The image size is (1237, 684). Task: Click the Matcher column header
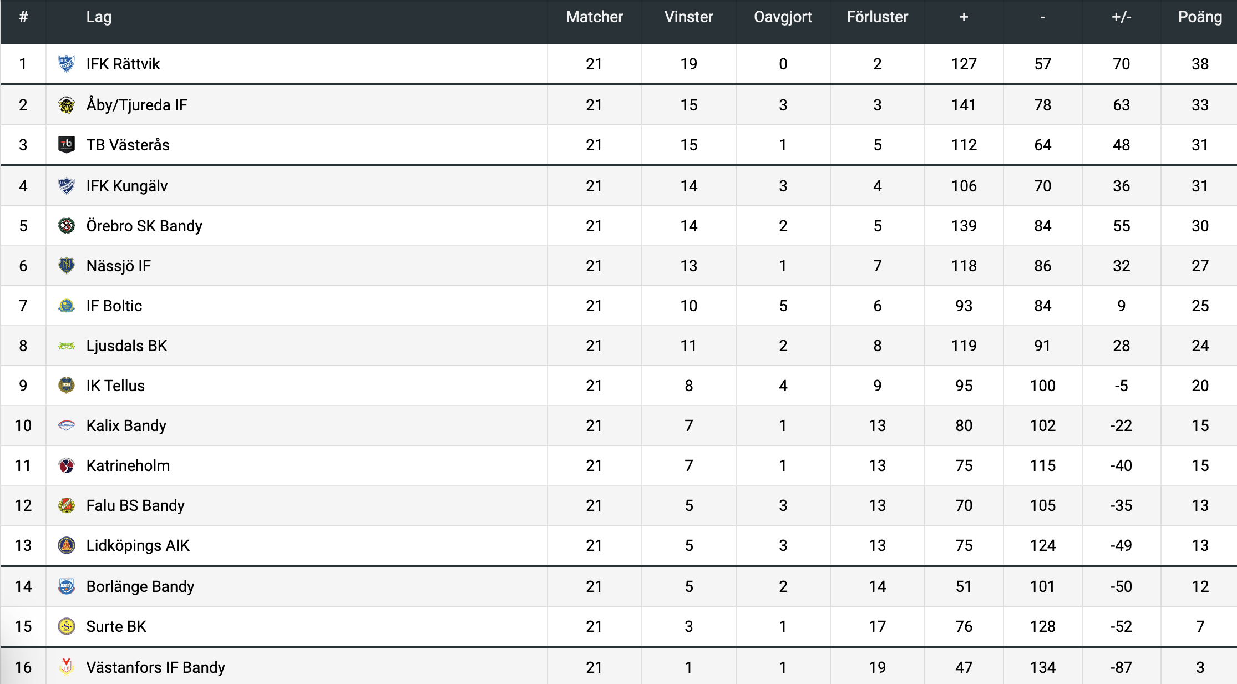click(x=594, y=17)
